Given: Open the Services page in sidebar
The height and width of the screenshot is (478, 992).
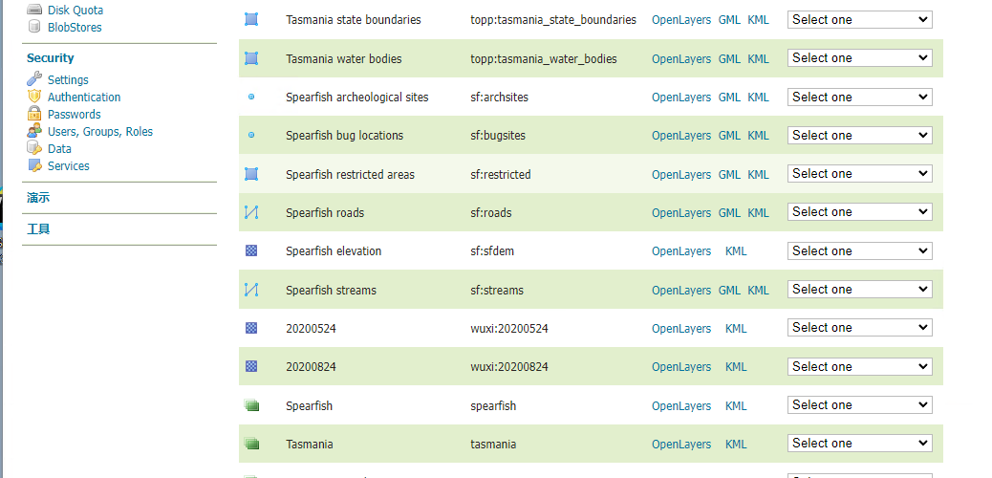Looking at the screenshot, I should click(68, 165).
